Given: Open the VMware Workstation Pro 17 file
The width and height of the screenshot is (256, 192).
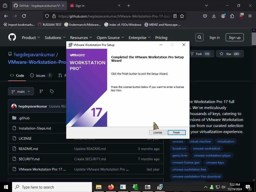Looking at the screenshot, I should tap(42, 169).
